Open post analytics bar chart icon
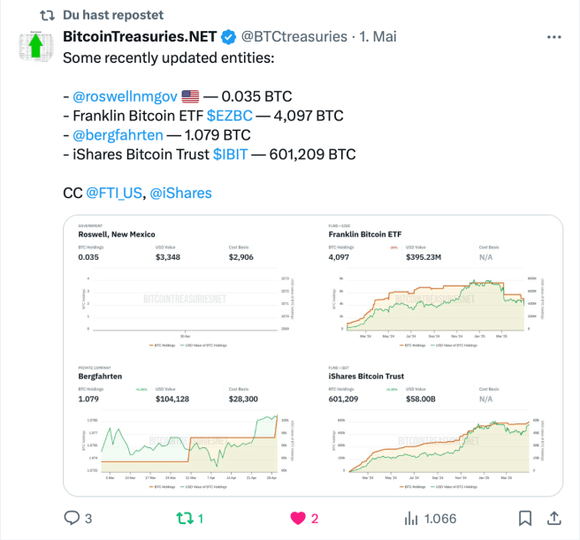The width and height of the screenshot is (580, 540). 411,519
